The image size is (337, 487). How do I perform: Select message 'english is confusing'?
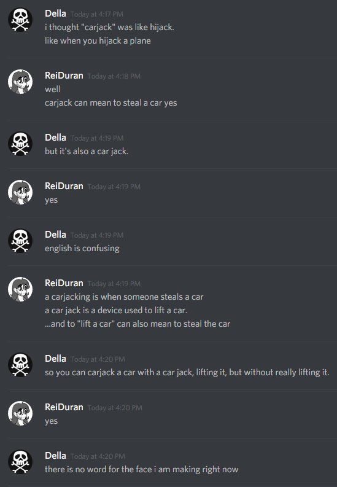pos(82,249)
